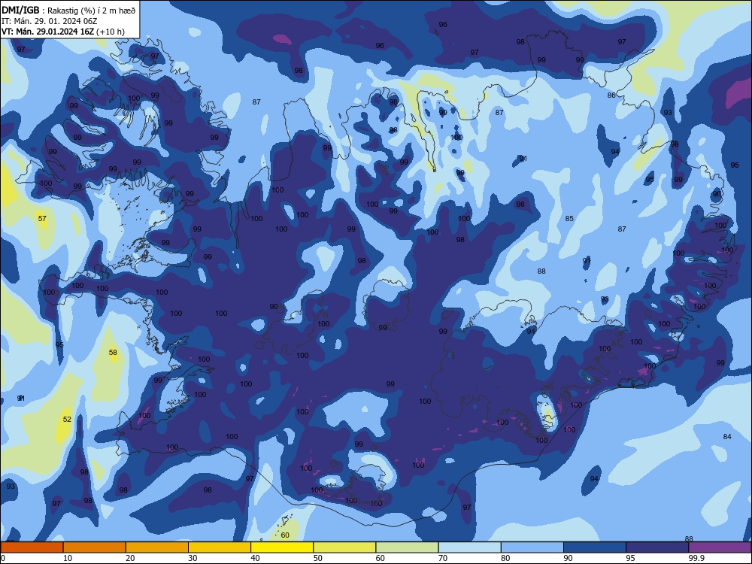Click the map value 58
This screenshot has width=752, height=564.
pos(113,352)
